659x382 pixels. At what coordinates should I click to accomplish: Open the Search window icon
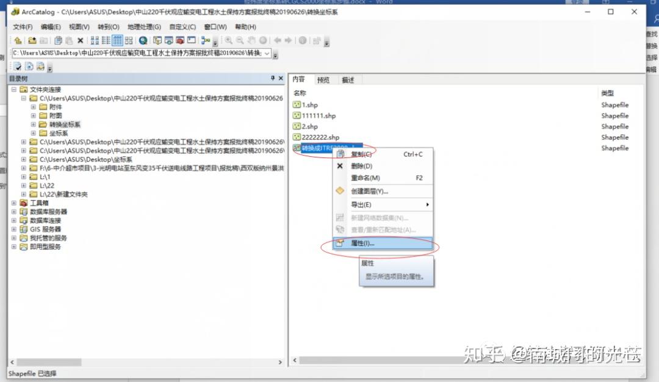(x=169, y=40)
